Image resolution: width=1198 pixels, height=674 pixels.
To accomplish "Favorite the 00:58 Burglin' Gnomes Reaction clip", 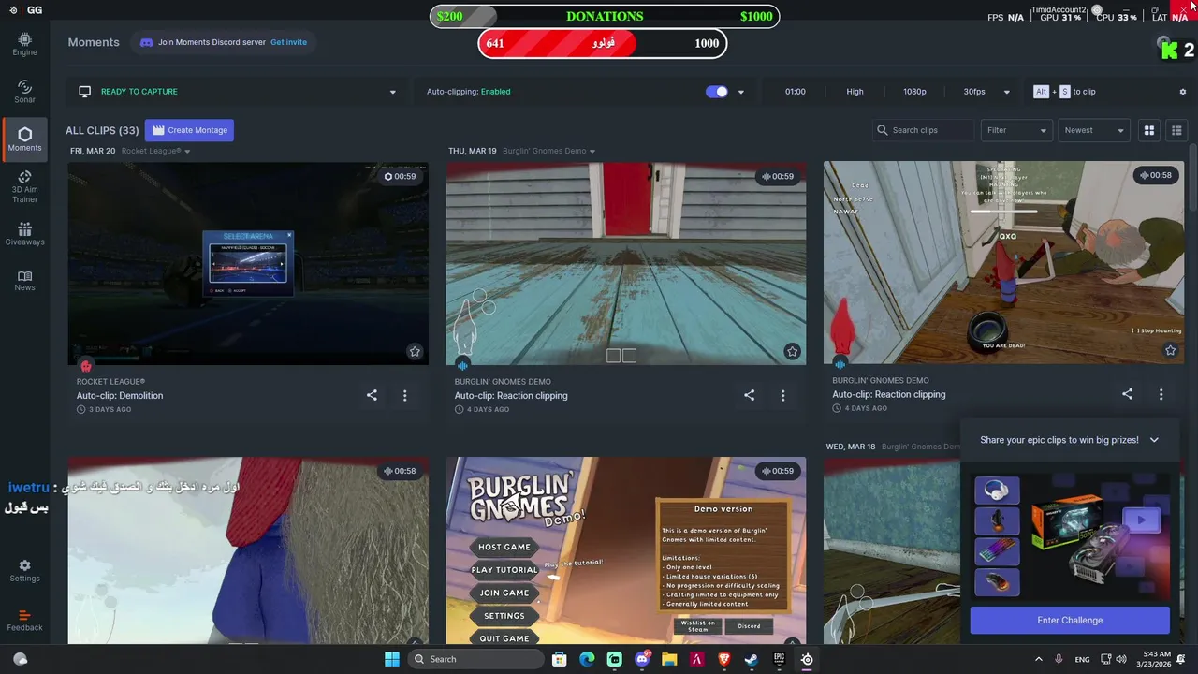I will coord(1170,350).
